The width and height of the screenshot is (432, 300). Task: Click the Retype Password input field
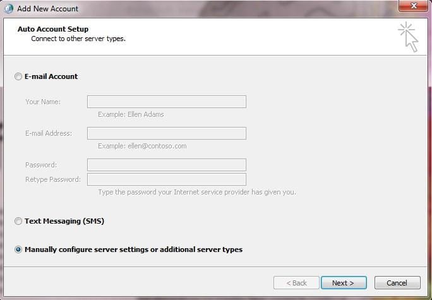(x=166, y=179)
